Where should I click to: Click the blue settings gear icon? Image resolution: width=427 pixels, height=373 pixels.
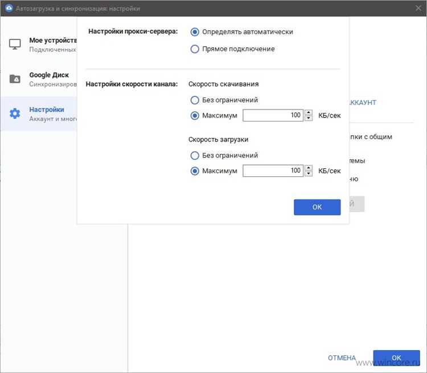coord(15,113)
